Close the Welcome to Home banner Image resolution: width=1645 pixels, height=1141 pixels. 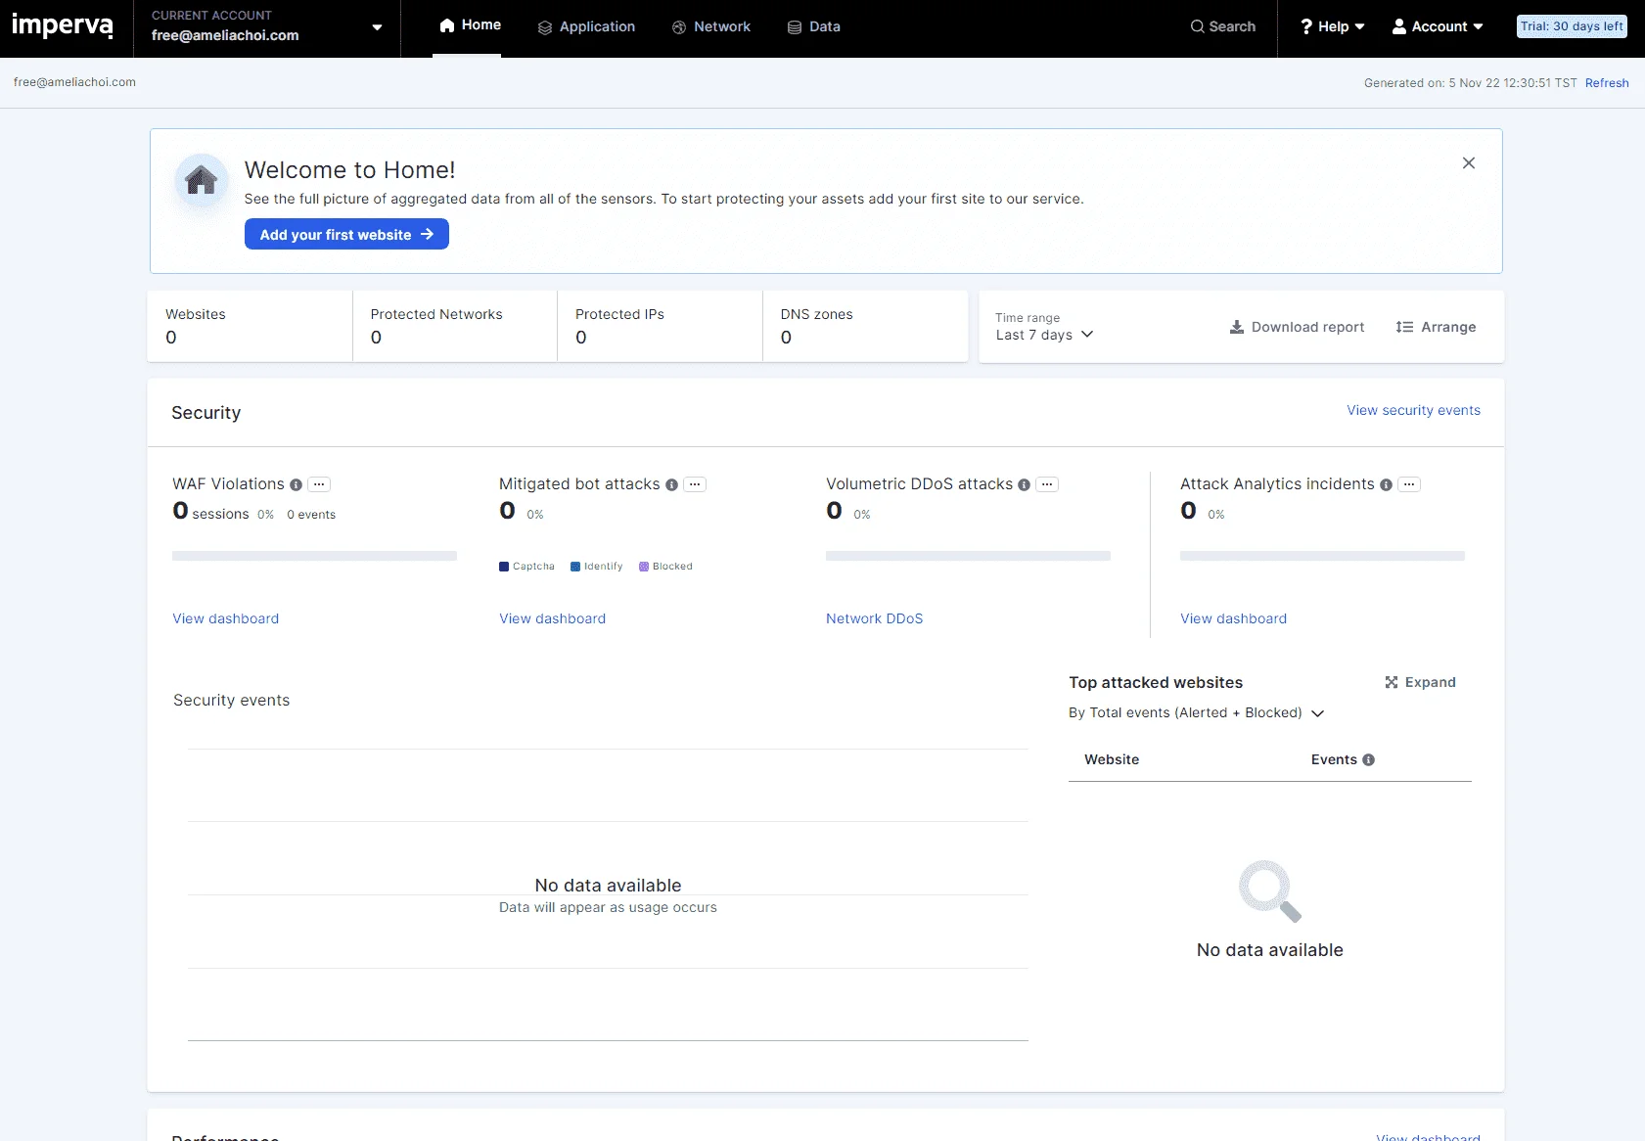click(x=1469, y=163)
